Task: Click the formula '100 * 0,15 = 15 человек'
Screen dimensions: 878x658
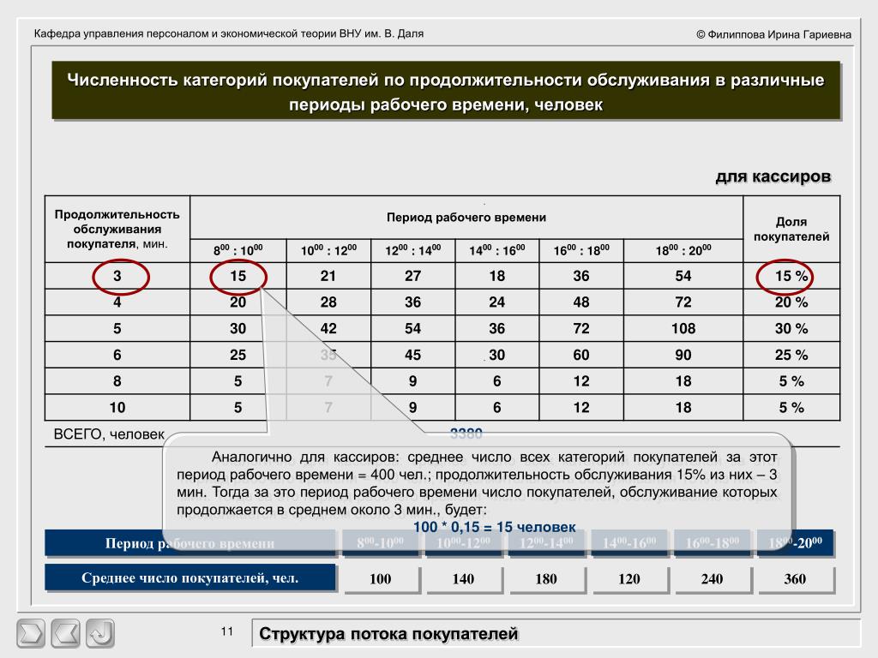Action: point(494,527)
